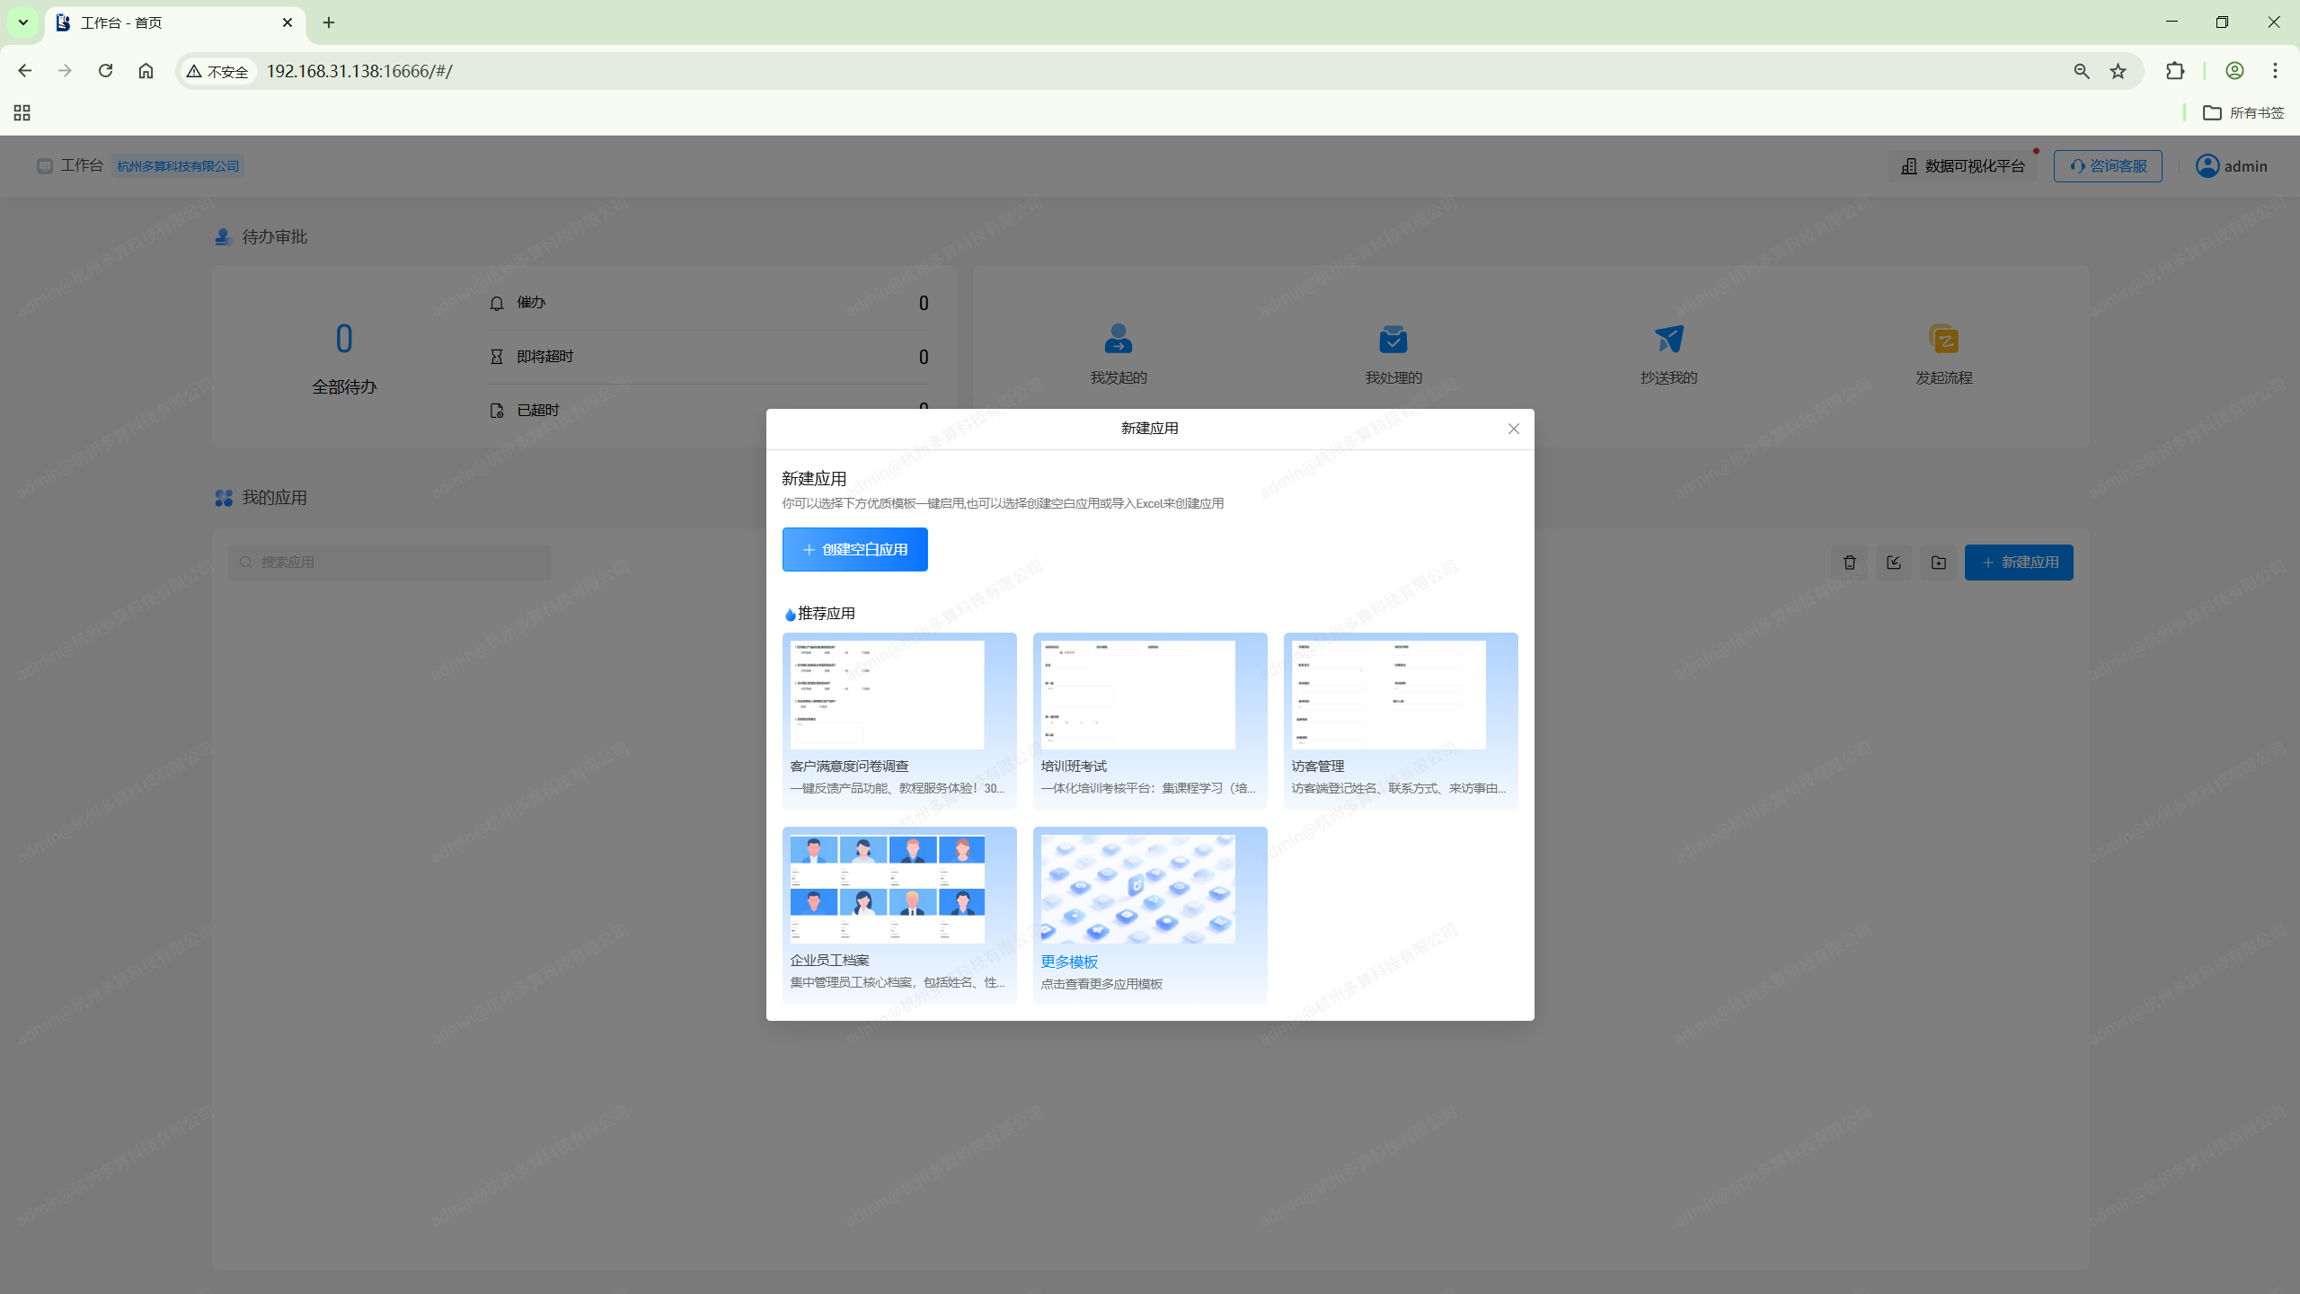
Task: Click 创建空白应用 button
Action: (854, 549)
